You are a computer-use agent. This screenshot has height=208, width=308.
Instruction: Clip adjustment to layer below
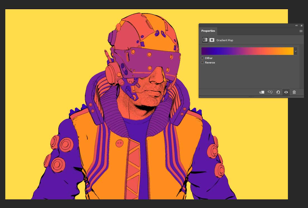tap(262, 92)
